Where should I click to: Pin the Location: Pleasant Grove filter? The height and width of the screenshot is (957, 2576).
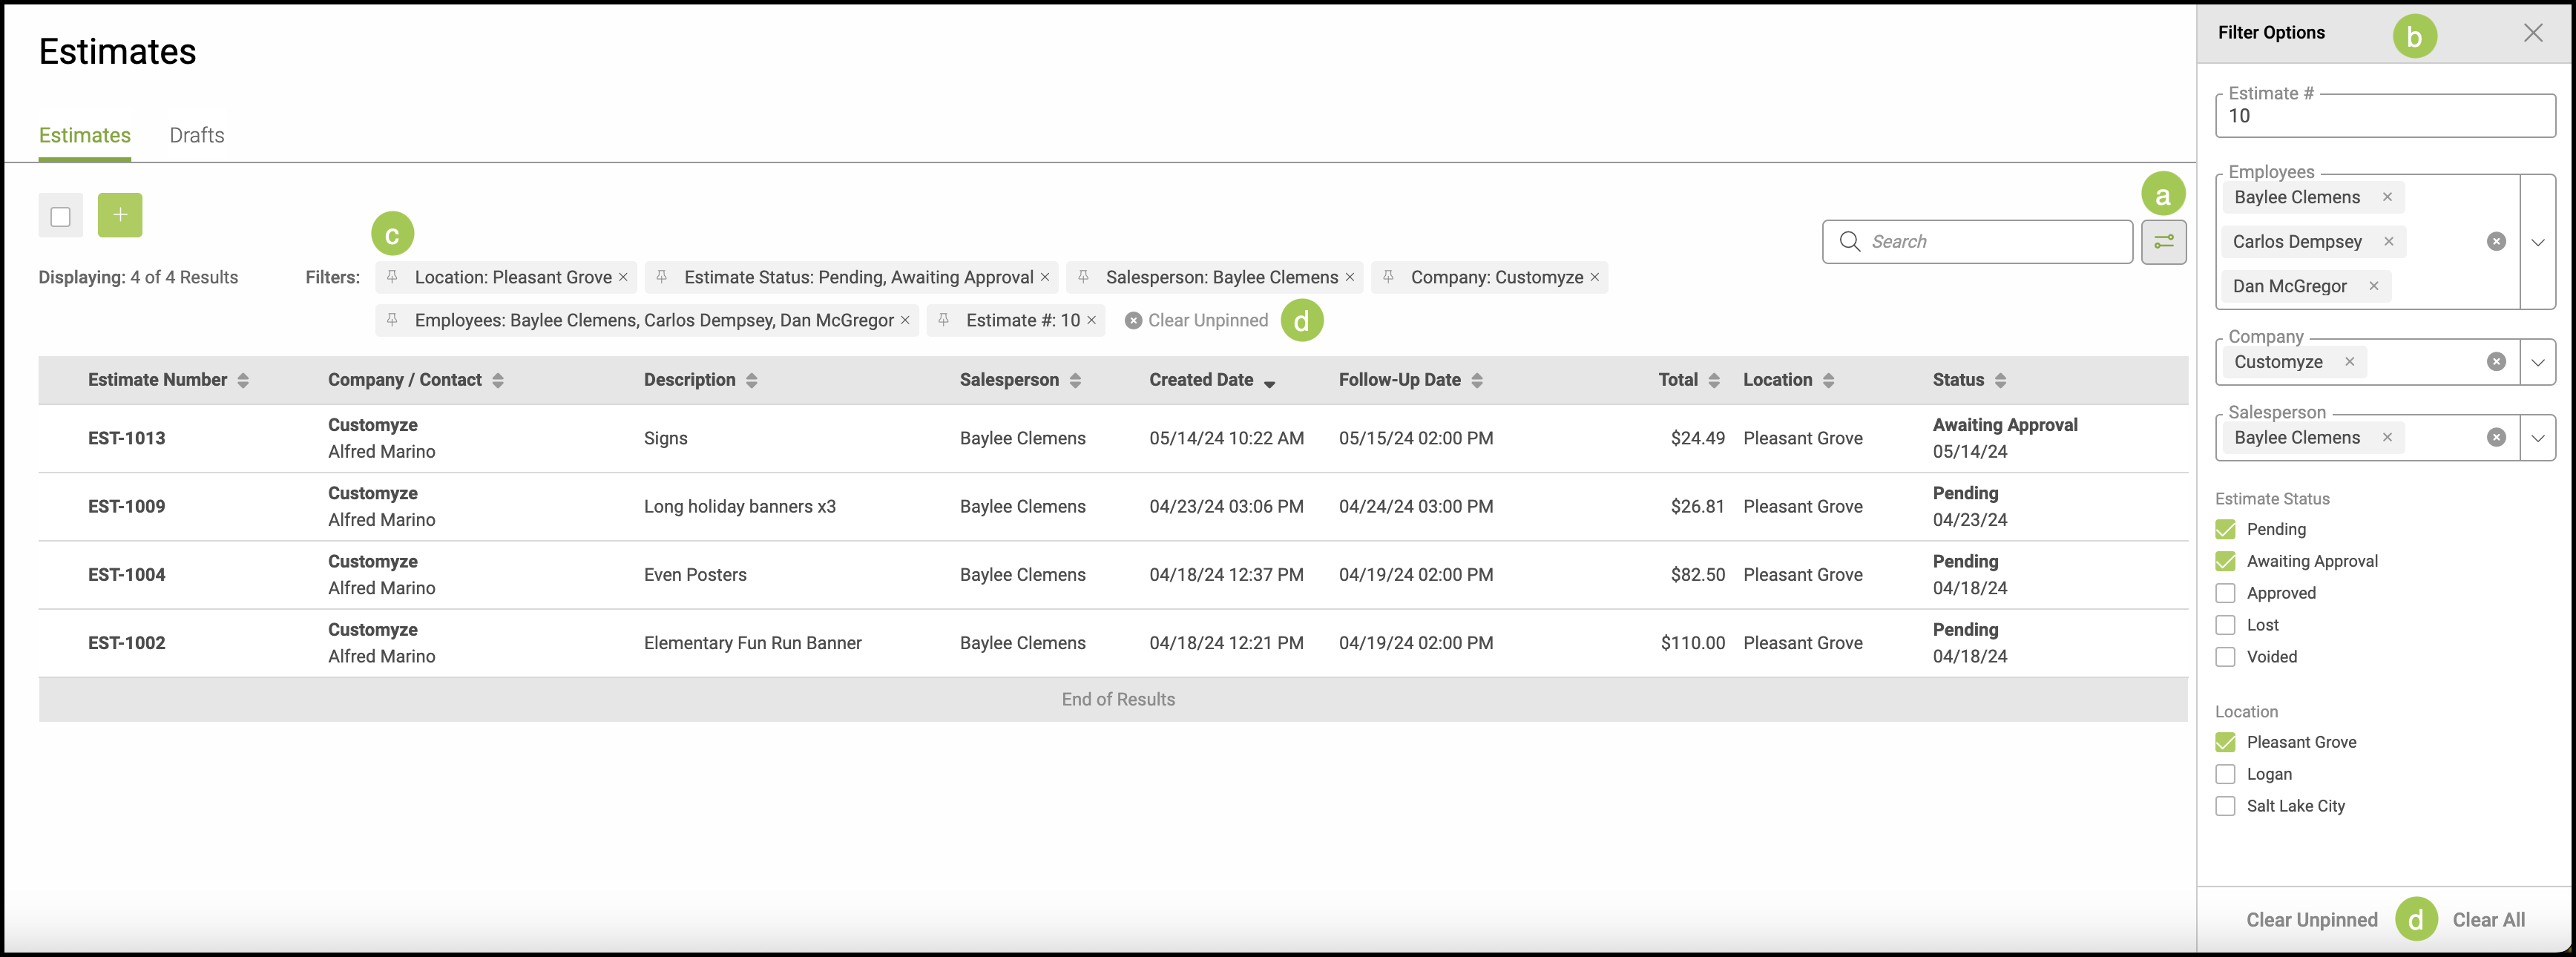(392, 277)
